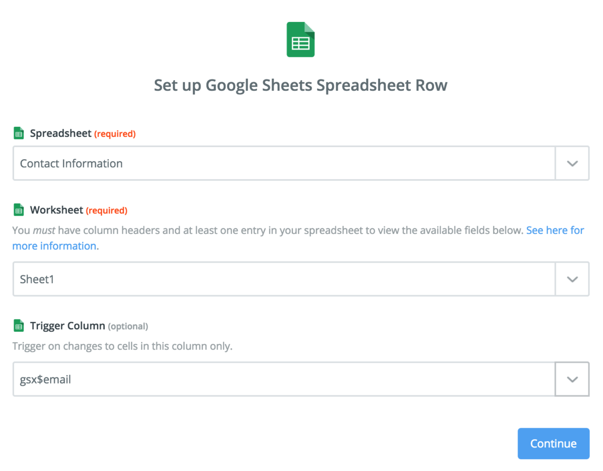This screenshot has width=603, height=471.
Task: Open the Spreadsheet dropdown chevron
Action: tap(572, 163)
